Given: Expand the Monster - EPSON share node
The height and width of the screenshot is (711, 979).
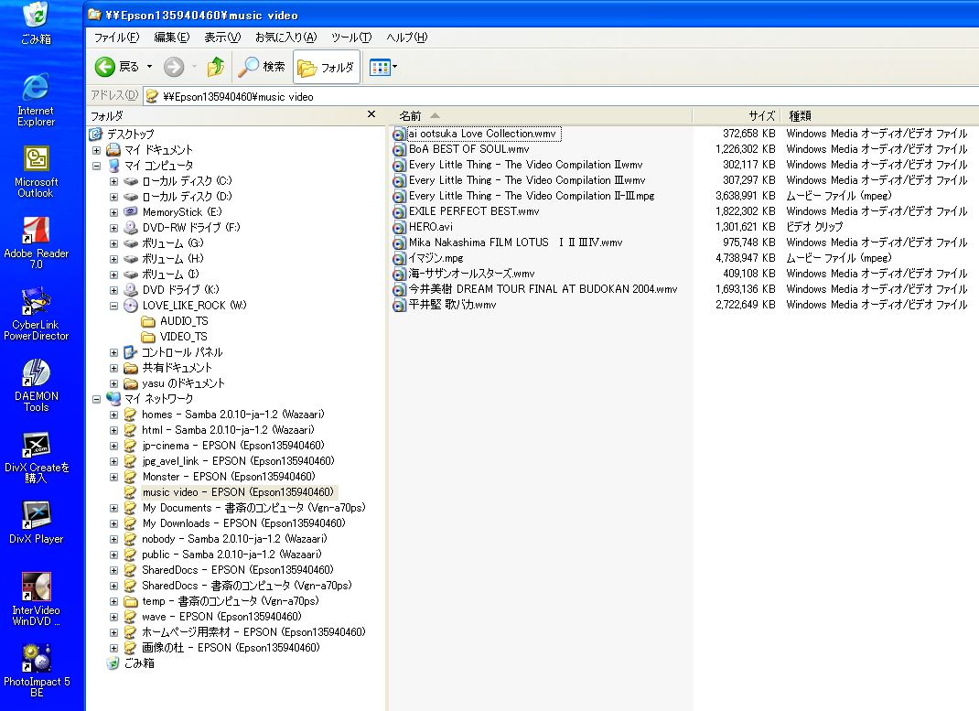Looking at the screenshot, I should point(113,477).
